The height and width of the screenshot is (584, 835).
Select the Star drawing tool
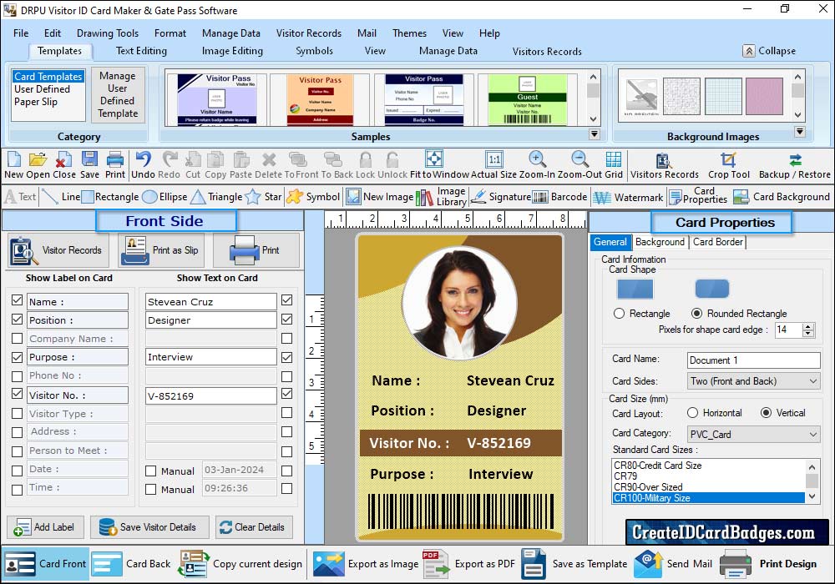[x=263, y=197]
